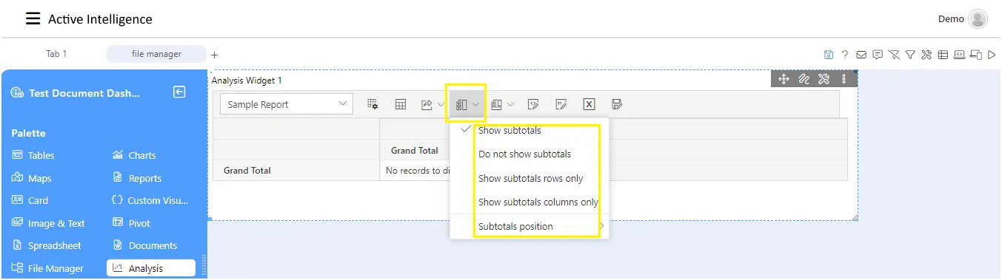Select Card in the Palette

coord(30,200)
